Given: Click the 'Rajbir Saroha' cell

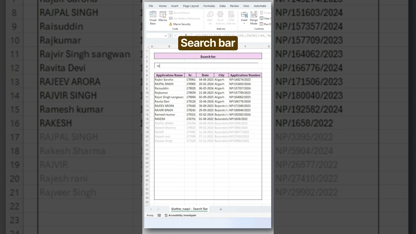Looking at the screenshot, I should 169,80.
